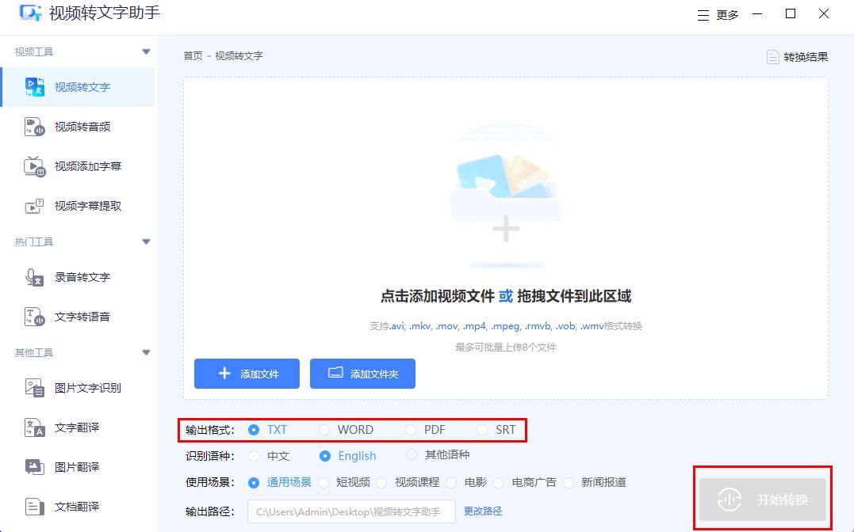Collapse the 视频工具 section
This screenshot has width=854, height=532.
[x=146, y=51]
